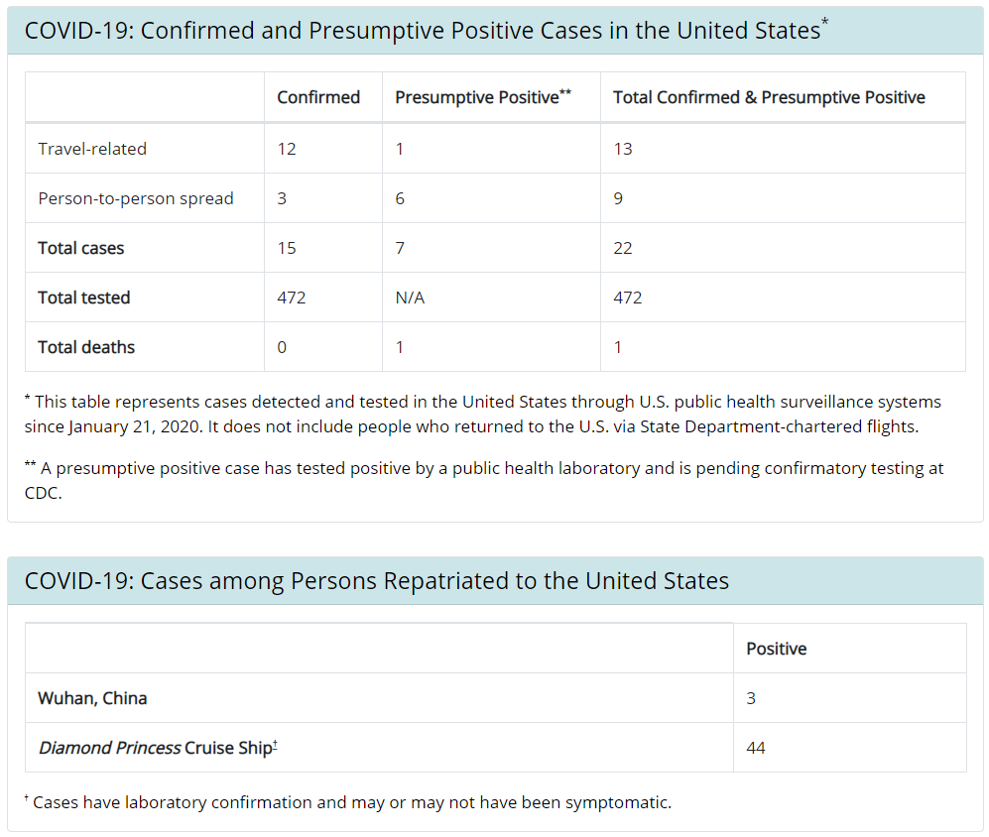Select the Total cases row label

point(81,248)
